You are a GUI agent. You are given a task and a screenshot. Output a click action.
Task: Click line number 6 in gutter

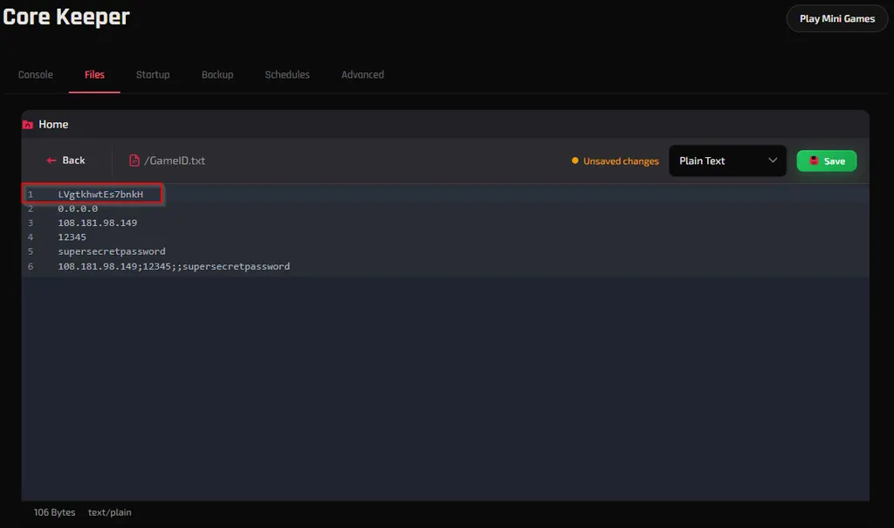click(31, 266)
